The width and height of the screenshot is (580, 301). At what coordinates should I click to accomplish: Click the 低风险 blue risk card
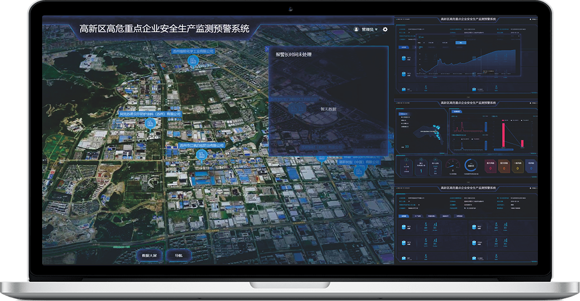click(531, 167)
